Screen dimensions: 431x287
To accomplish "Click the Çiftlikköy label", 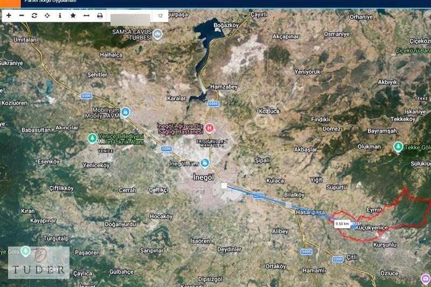I will pos(61,188).
